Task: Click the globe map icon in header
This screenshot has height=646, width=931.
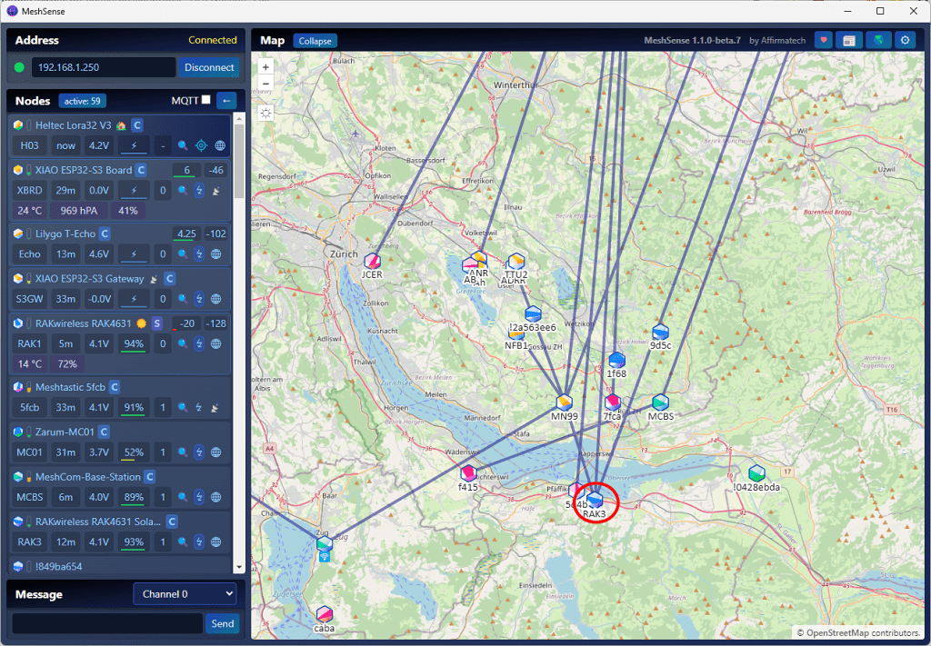Action: pyautogui.click(x=877, y=40)
